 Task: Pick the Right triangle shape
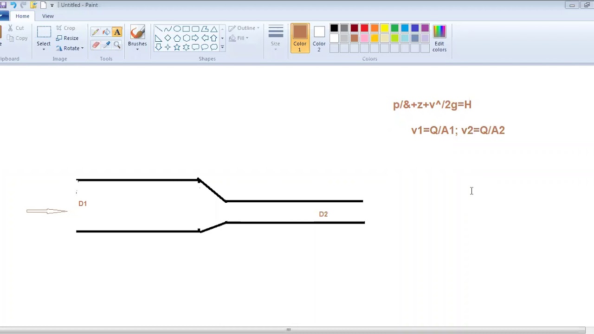click(158, 38)
